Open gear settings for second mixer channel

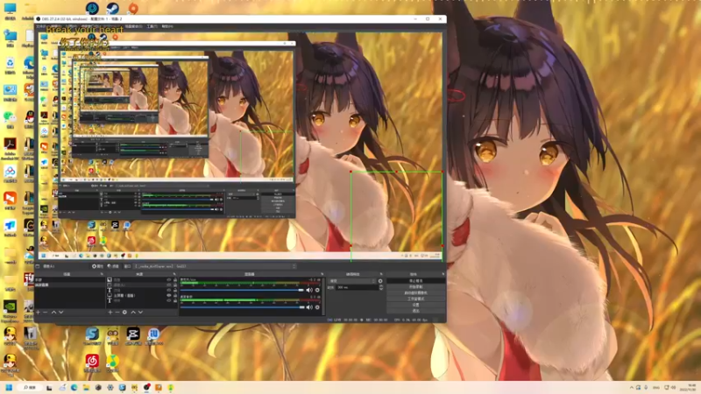317,307
